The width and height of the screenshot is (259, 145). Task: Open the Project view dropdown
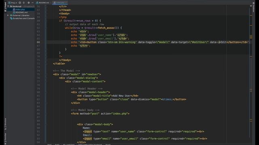[13, 3]
